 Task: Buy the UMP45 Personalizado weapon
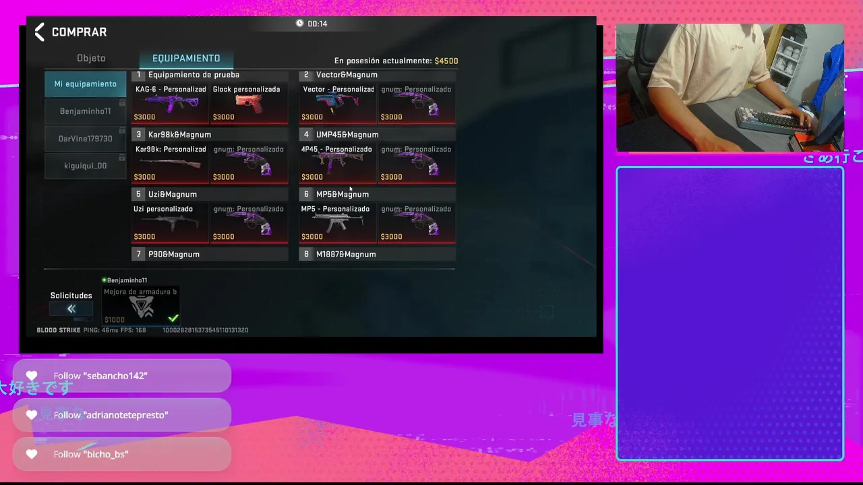pos(338,163)
